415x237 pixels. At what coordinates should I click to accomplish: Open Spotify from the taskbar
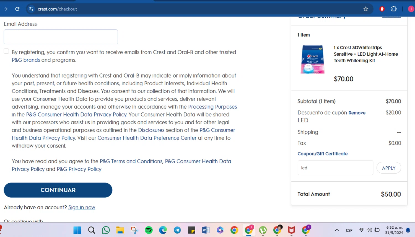(149, 230)
